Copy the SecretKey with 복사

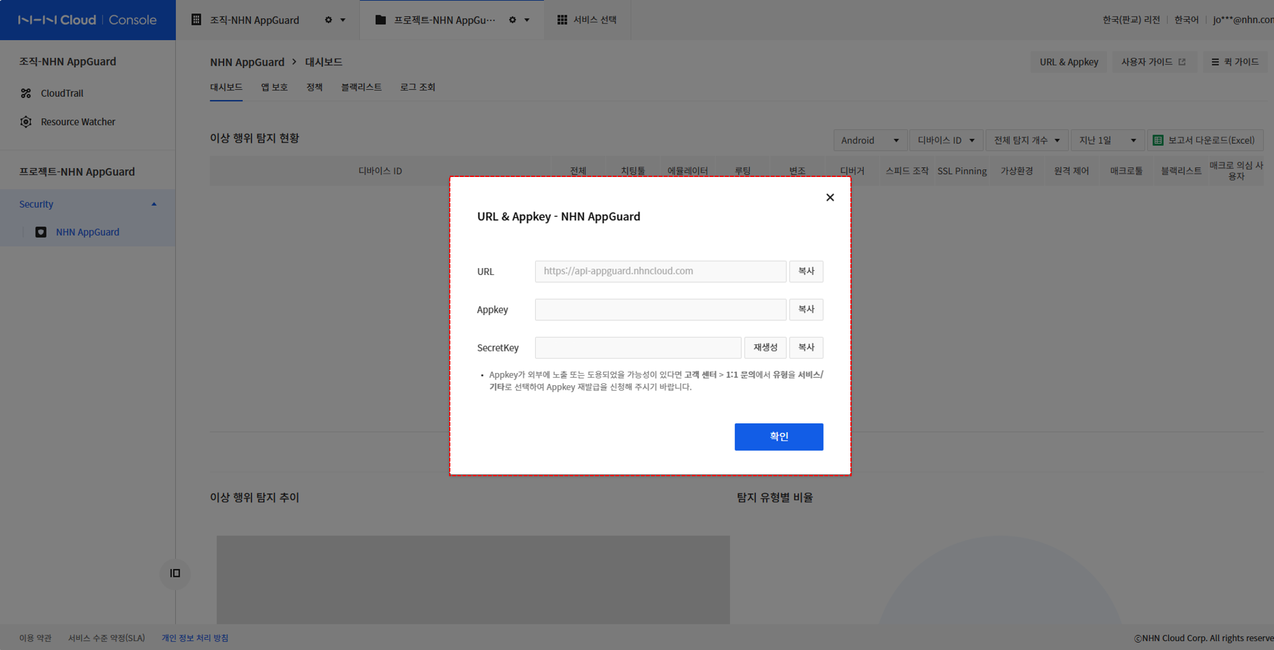[x=806, y=348]
